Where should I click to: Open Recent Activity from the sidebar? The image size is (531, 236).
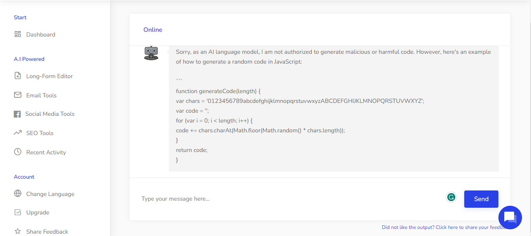40,152
